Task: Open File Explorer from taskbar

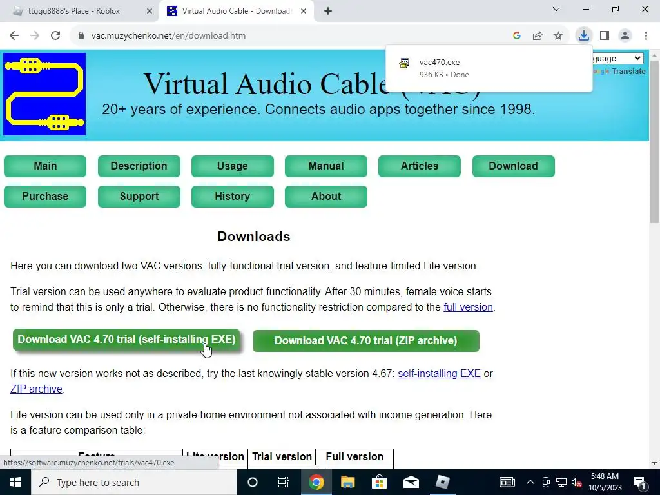Action: pyautogui.click(x=347, y=482)
